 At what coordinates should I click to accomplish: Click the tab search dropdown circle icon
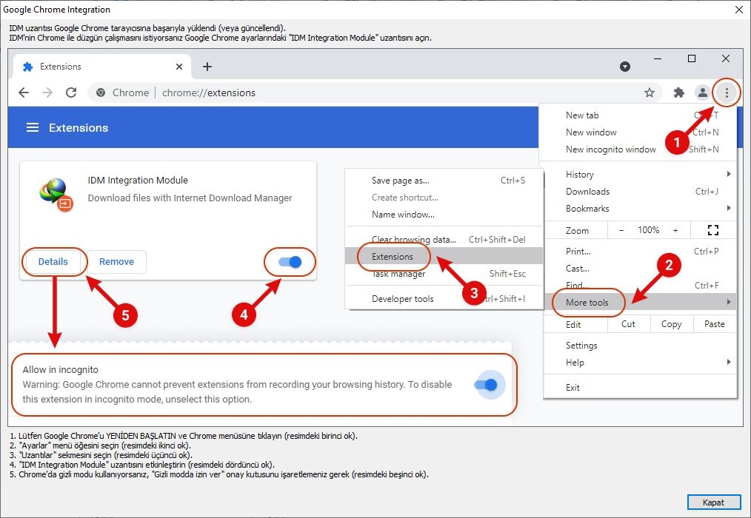click(x=625, y=67)
